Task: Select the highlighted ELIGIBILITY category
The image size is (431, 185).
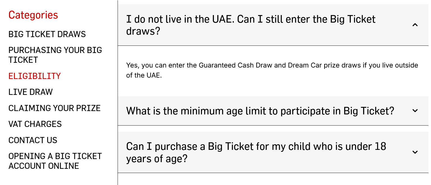Action: coord(34,76)
